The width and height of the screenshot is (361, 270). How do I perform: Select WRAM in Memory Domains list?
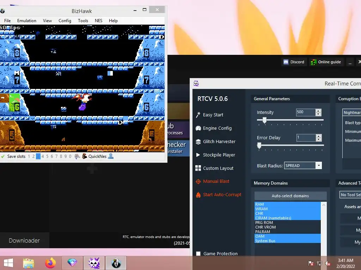[x=288, y=209]
